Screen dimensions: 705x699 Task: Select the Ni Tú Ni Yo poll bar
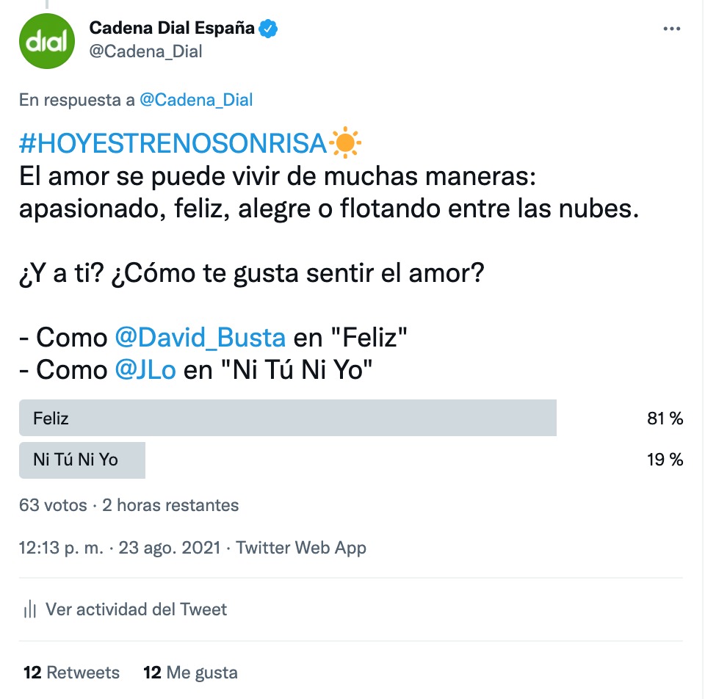(x=82, y=460)
